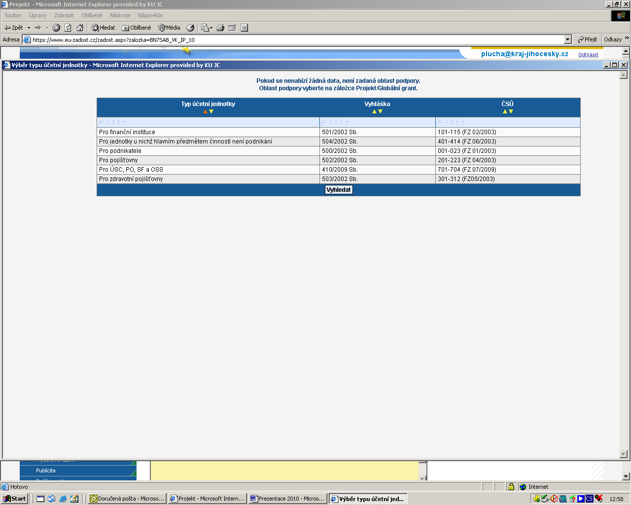Open the Zobrazit menu
The image size is (631, 505).
tap(64, 15)
